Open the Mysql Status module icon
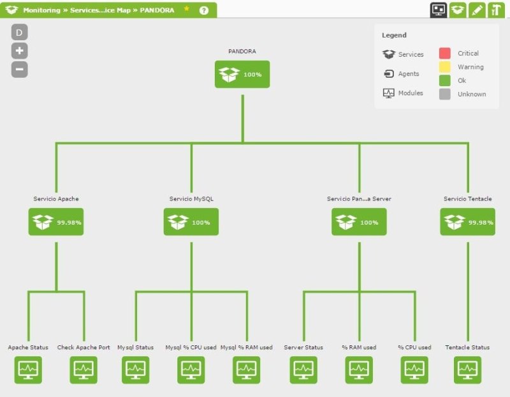The width and height of the screenshot is (510, 397). coord(136,370)
